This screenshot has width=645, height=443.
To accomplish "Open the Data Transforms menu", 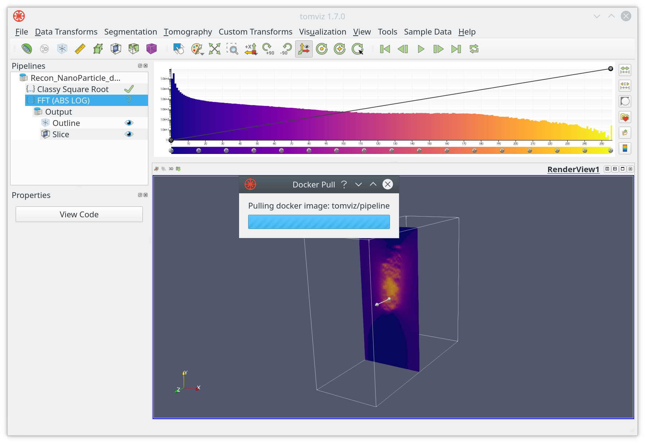I will [x=66, y=32].
